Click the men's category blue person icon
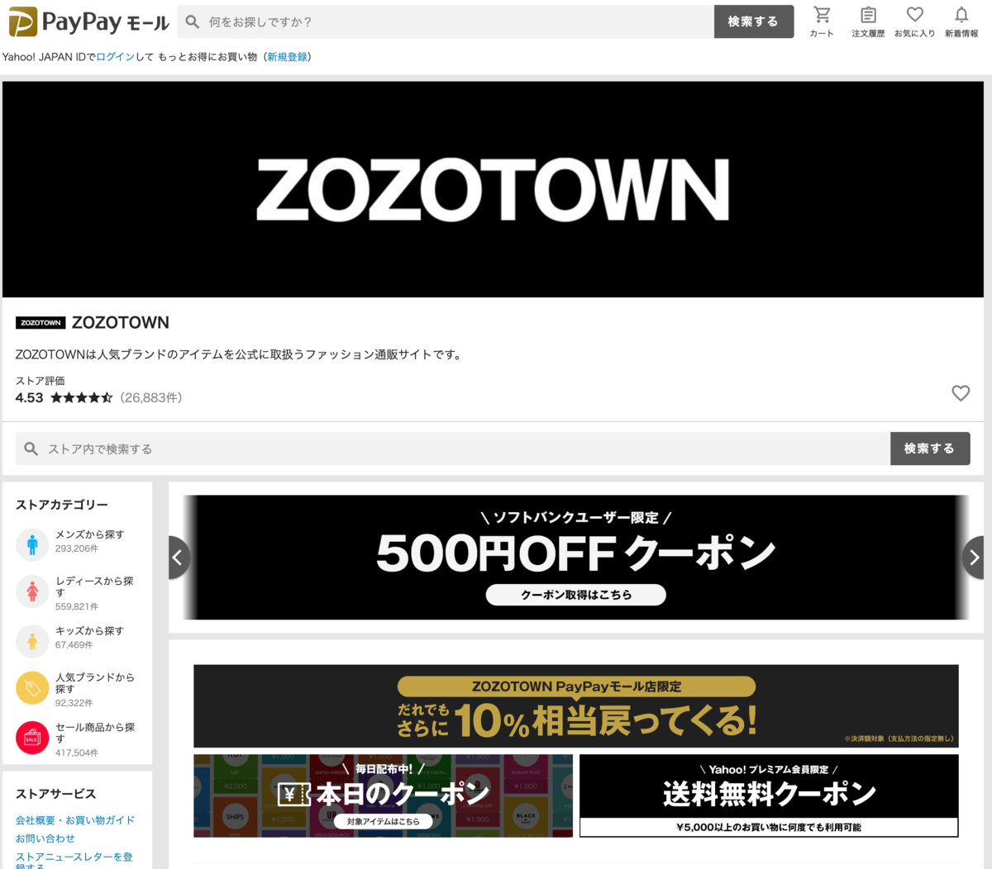992x869 pixels. coord(32,544)
